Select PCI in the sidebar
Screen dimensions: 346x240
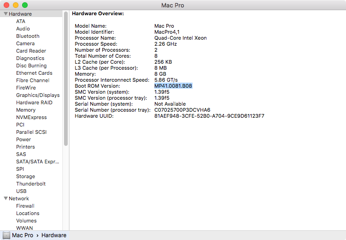click(x=20, y=125)
